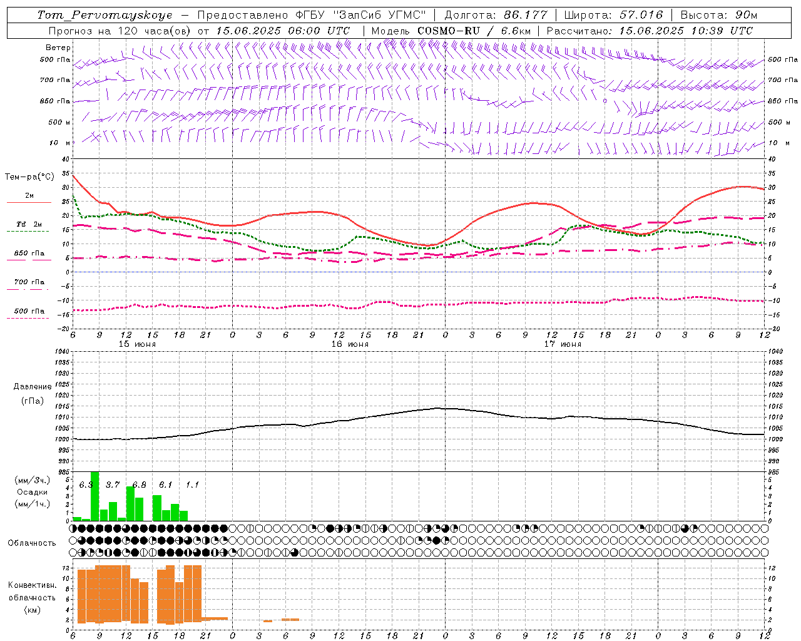Click the 6.8 precipitation total
The image size is (801, 641).
click(x=139, y=485)
